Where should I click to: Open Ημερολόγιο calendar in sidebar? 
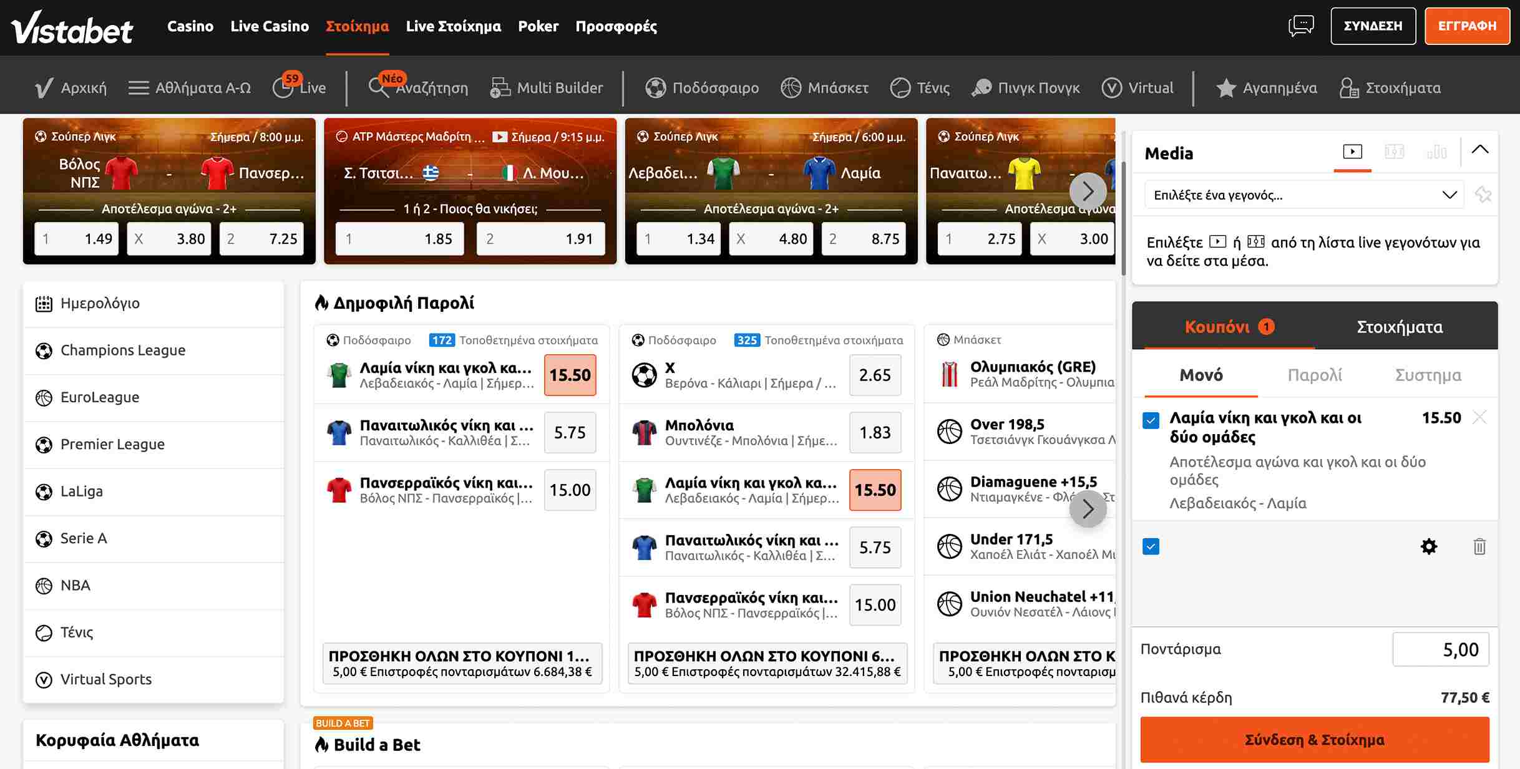153,304
